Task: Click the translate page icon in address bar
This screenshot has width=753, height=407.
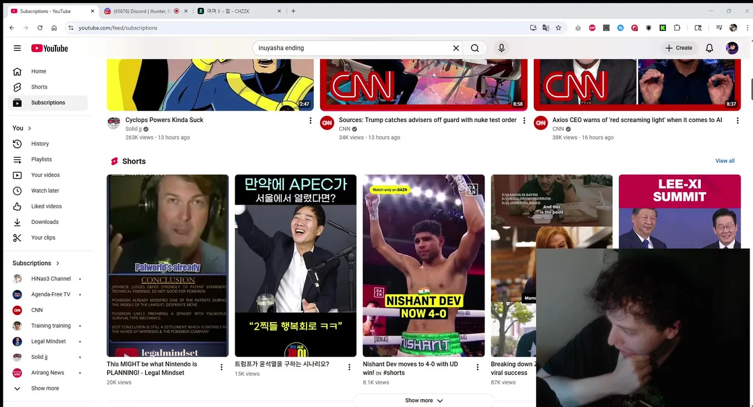Action: coord(546,28)
